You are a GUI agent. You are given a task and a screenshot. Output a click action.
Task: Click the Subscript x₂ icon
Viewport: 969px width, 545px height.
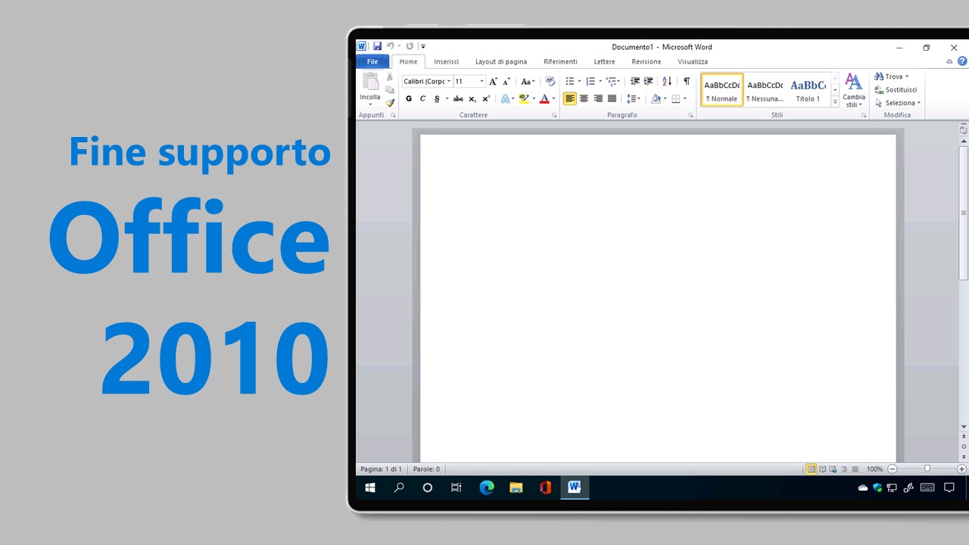472,98
